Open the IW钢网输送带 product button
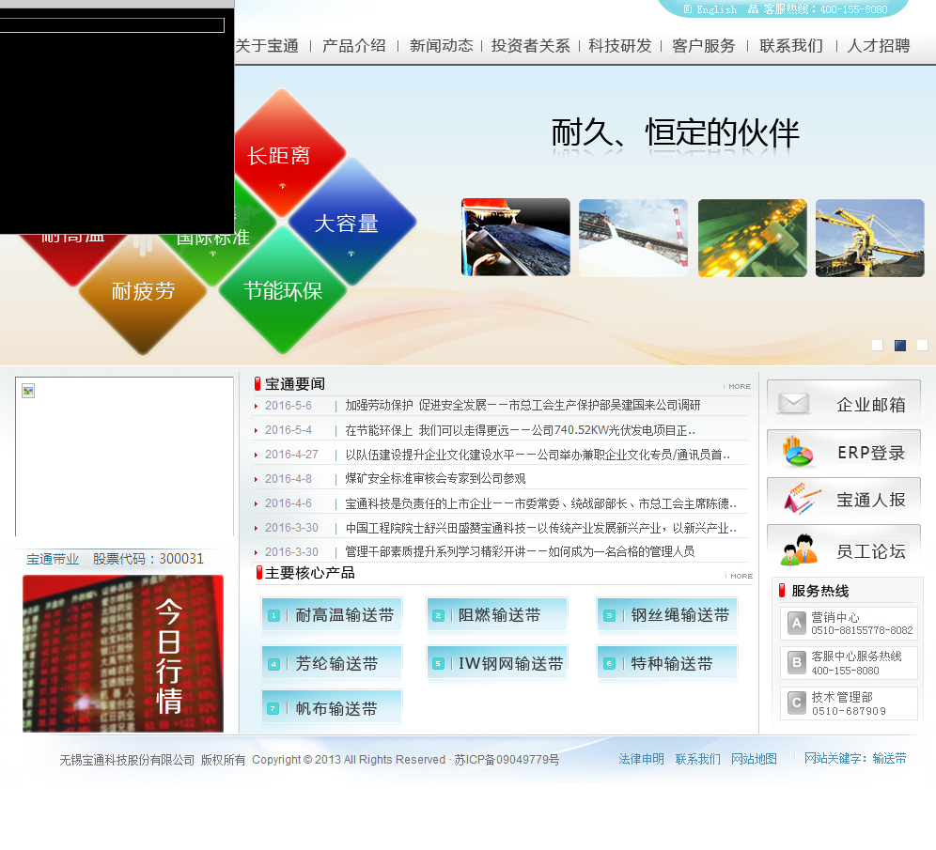 click(497, 663)
